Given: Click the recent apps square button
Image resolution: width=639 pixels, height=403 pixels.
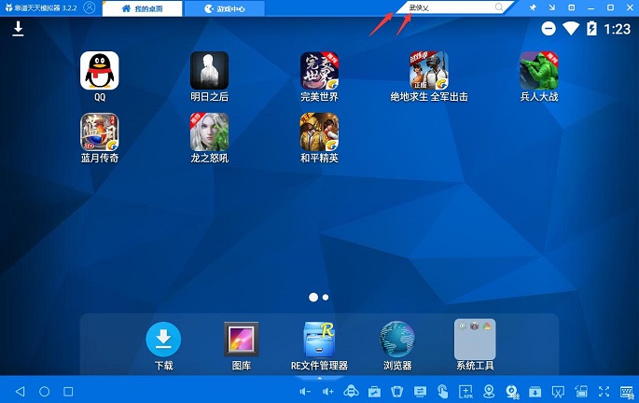Looking at the screenshot, I should [68, 392].
